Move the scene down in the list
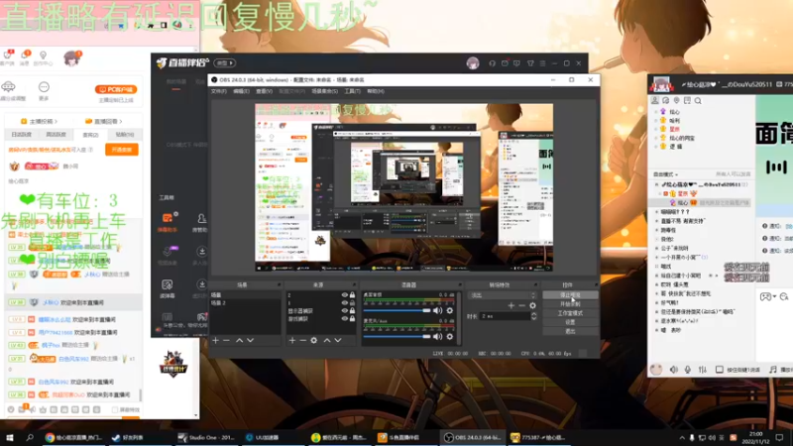The image size is (793, 446). point(250,340)
